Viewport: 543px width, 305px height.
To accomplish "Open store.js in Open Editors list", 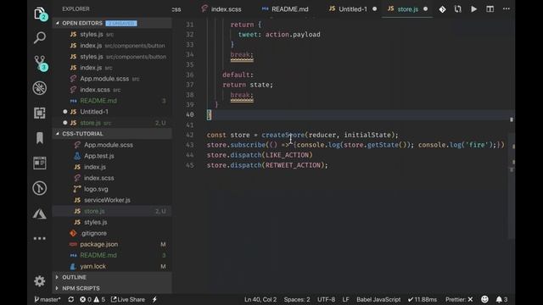I will tap(112, 123).
